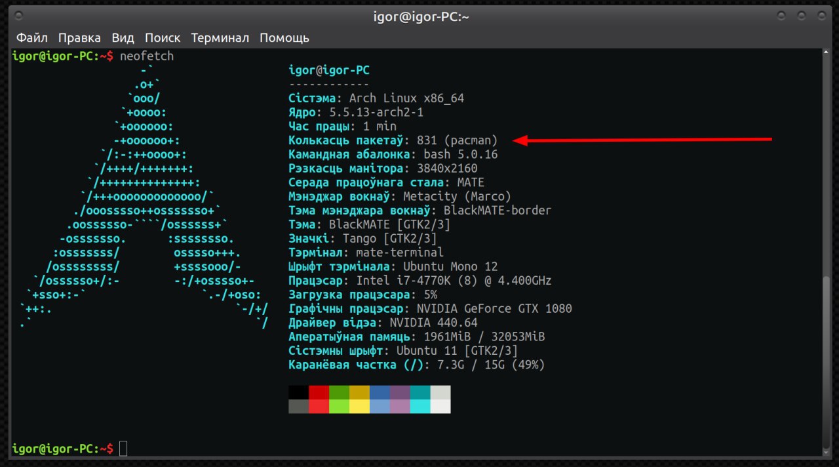Click the dark red color block

click(319, 392)
